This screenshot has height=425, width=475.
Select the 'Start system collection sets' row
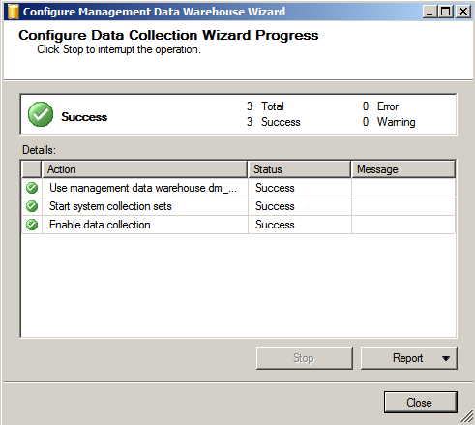point(239,206)
